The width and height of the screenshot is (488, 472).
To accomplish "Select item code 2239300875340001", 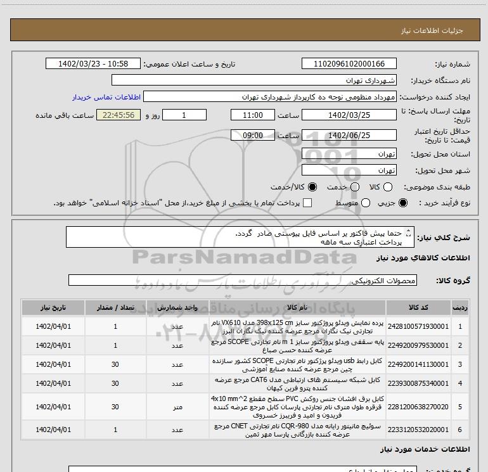I will click(x=418, y=383).
